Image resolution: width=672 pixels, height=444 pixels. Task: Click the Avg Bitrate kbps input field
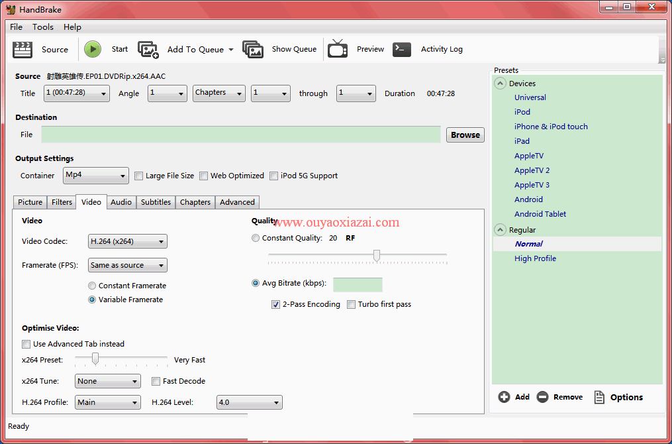pyautogui.click(x=358, y=285)
